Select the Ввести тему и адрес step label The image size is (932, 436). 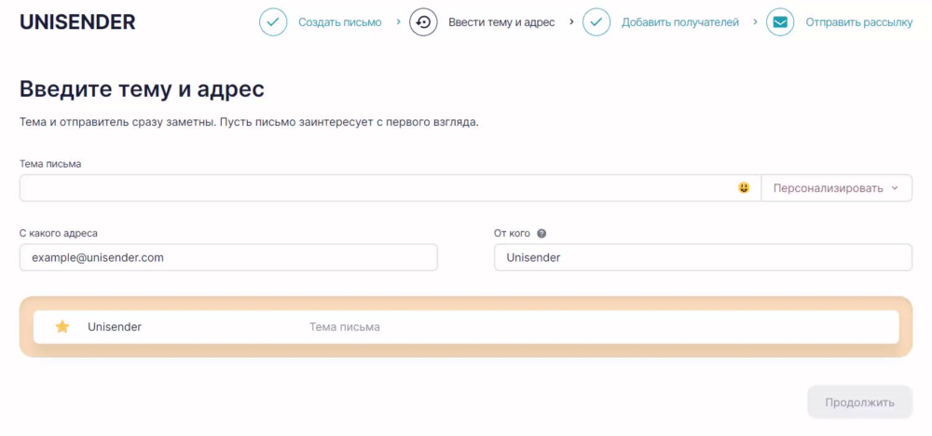pos(501,22)
